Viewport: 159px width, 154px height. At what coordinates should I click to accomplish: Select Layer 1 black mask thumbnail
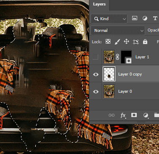point(126,57)
